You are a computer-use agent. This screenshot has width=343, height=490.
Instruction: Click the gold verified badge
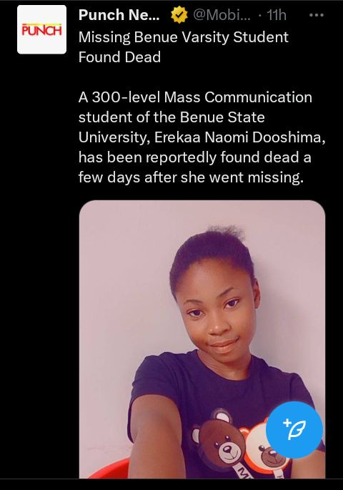(179, 15)
